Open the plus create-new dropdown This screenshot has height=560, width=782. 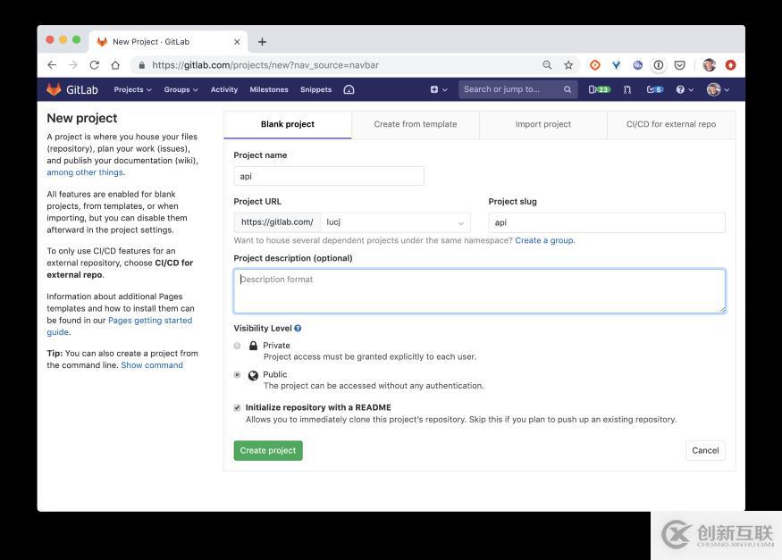[439, 89]
